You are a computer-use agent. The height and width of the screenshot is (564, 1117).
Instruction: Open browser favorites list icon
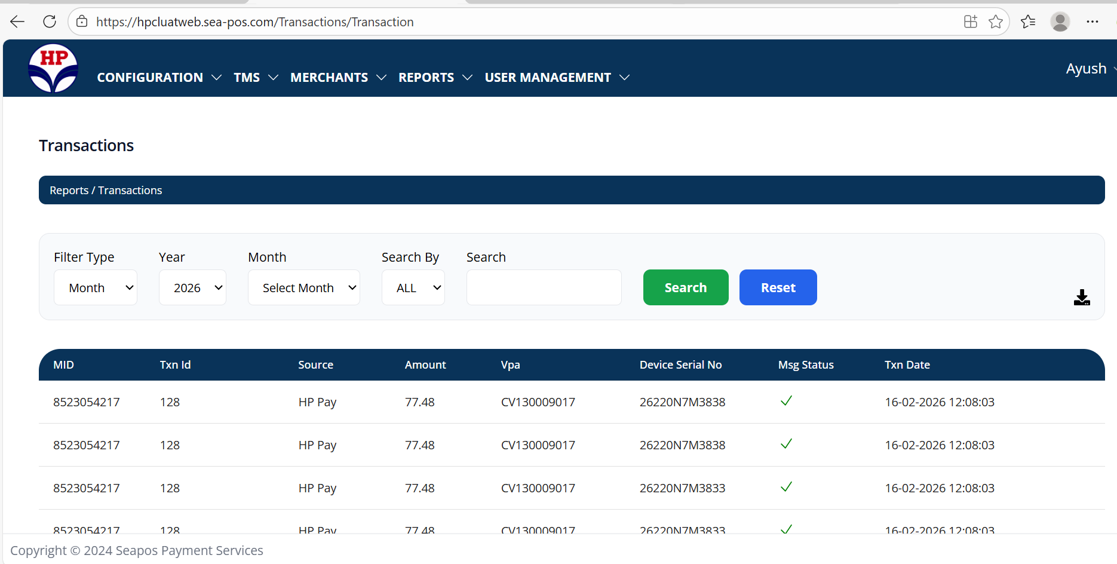coord(1027,22)
